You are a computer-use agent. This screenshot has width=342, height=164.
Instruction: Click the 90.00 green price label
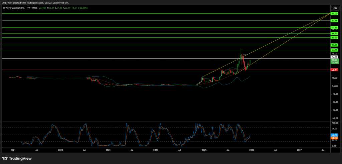pyautogui.click(x=334, y=14)
